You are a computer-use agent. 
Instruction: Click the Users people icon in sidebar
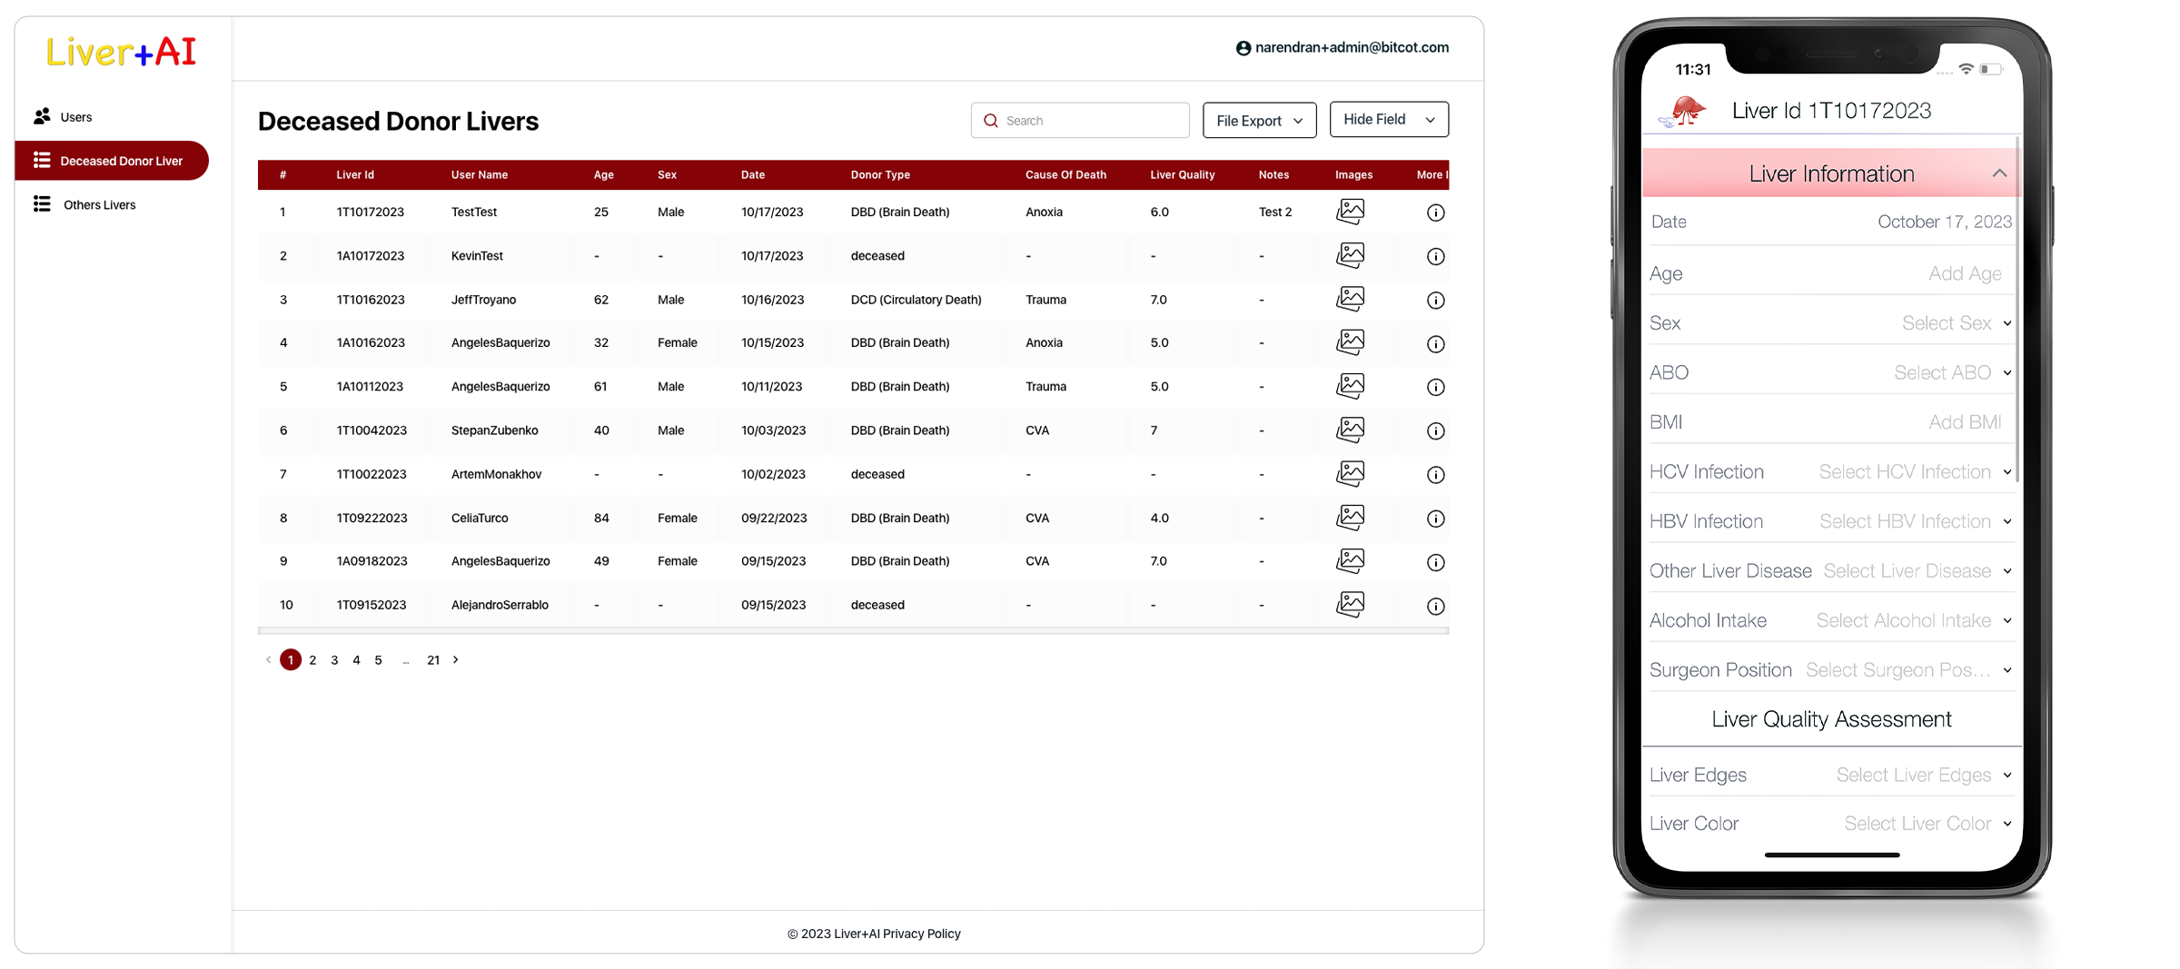[42, 116]
